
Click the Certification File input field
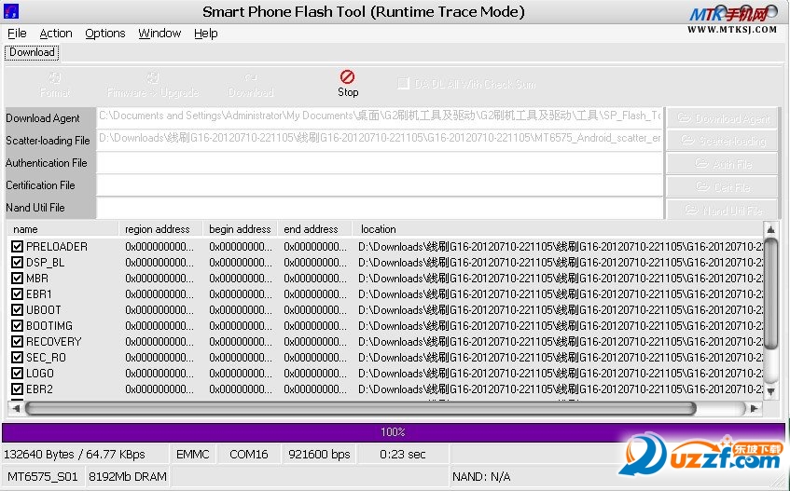[x=380, y=185]
